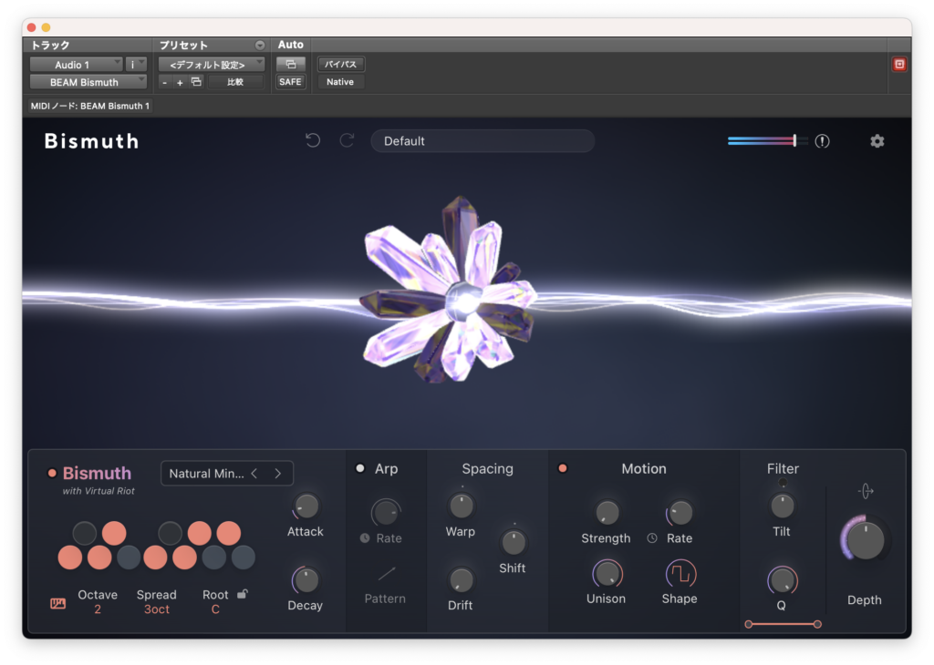
Task: Open the デフォルト設定 preset dropdown
Action: coord(212,65)
